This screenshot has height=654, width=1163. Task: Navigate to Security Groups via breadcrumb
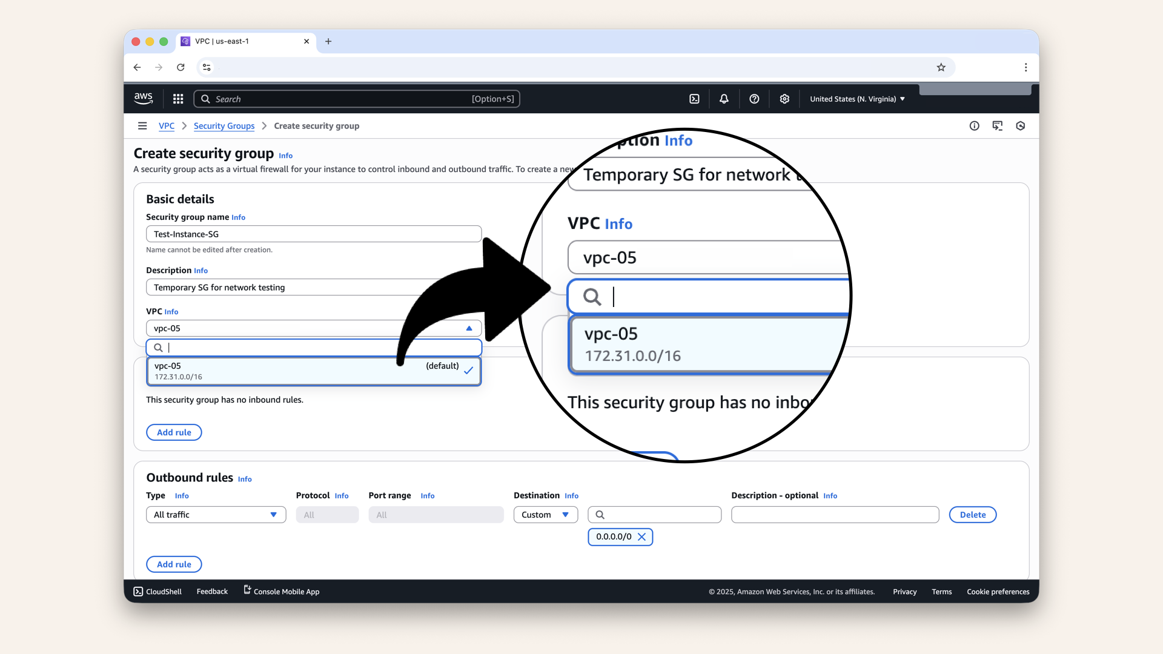224,125
